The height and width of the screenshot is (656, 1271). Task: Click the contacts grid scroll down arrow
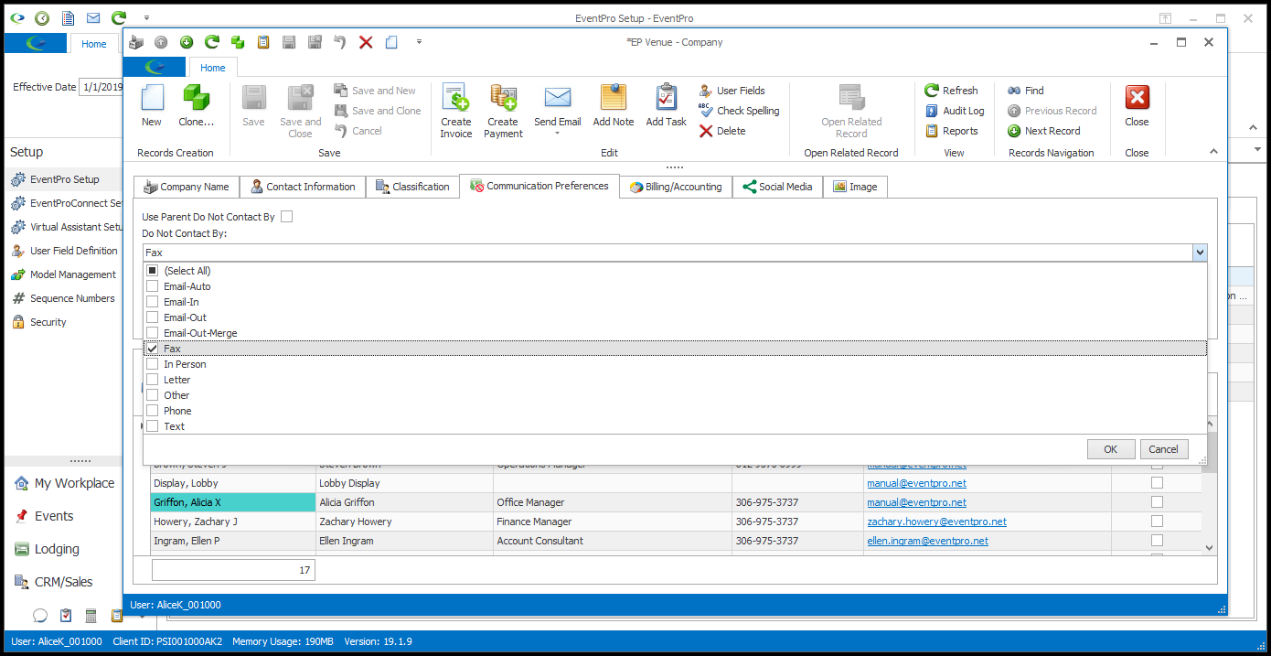coord(1209,547)
